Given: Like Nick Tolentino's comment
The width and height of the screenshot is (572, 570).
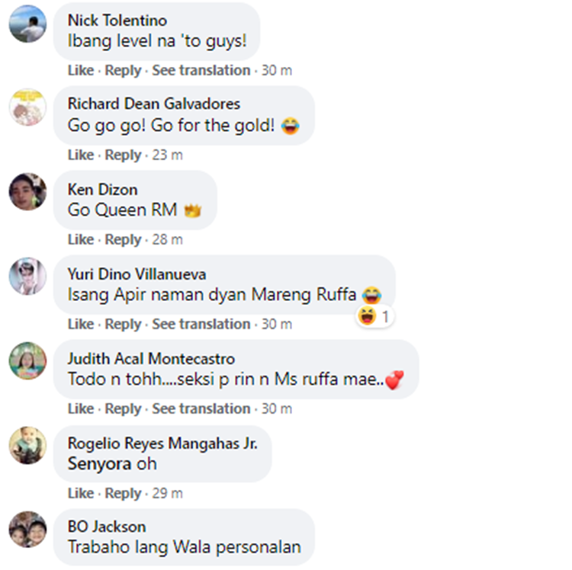Looking at the screenshot, I should (x=81, y=70).
